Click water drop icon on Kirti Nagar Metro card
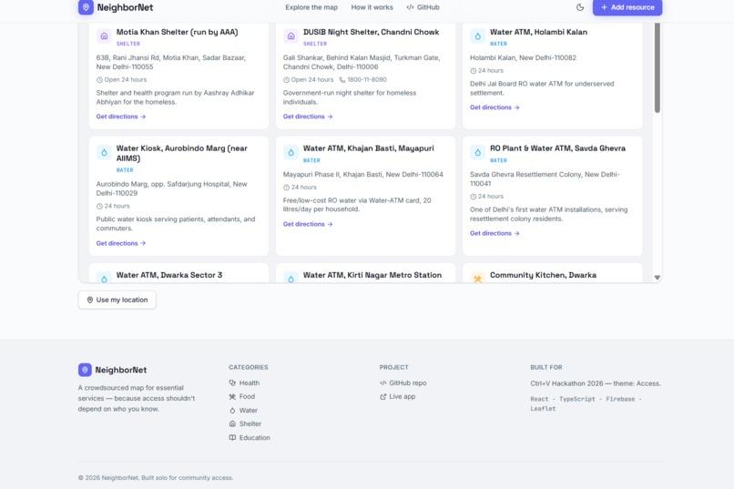The height and width of the screenshot is (489, 734). [x=291, y=279]
